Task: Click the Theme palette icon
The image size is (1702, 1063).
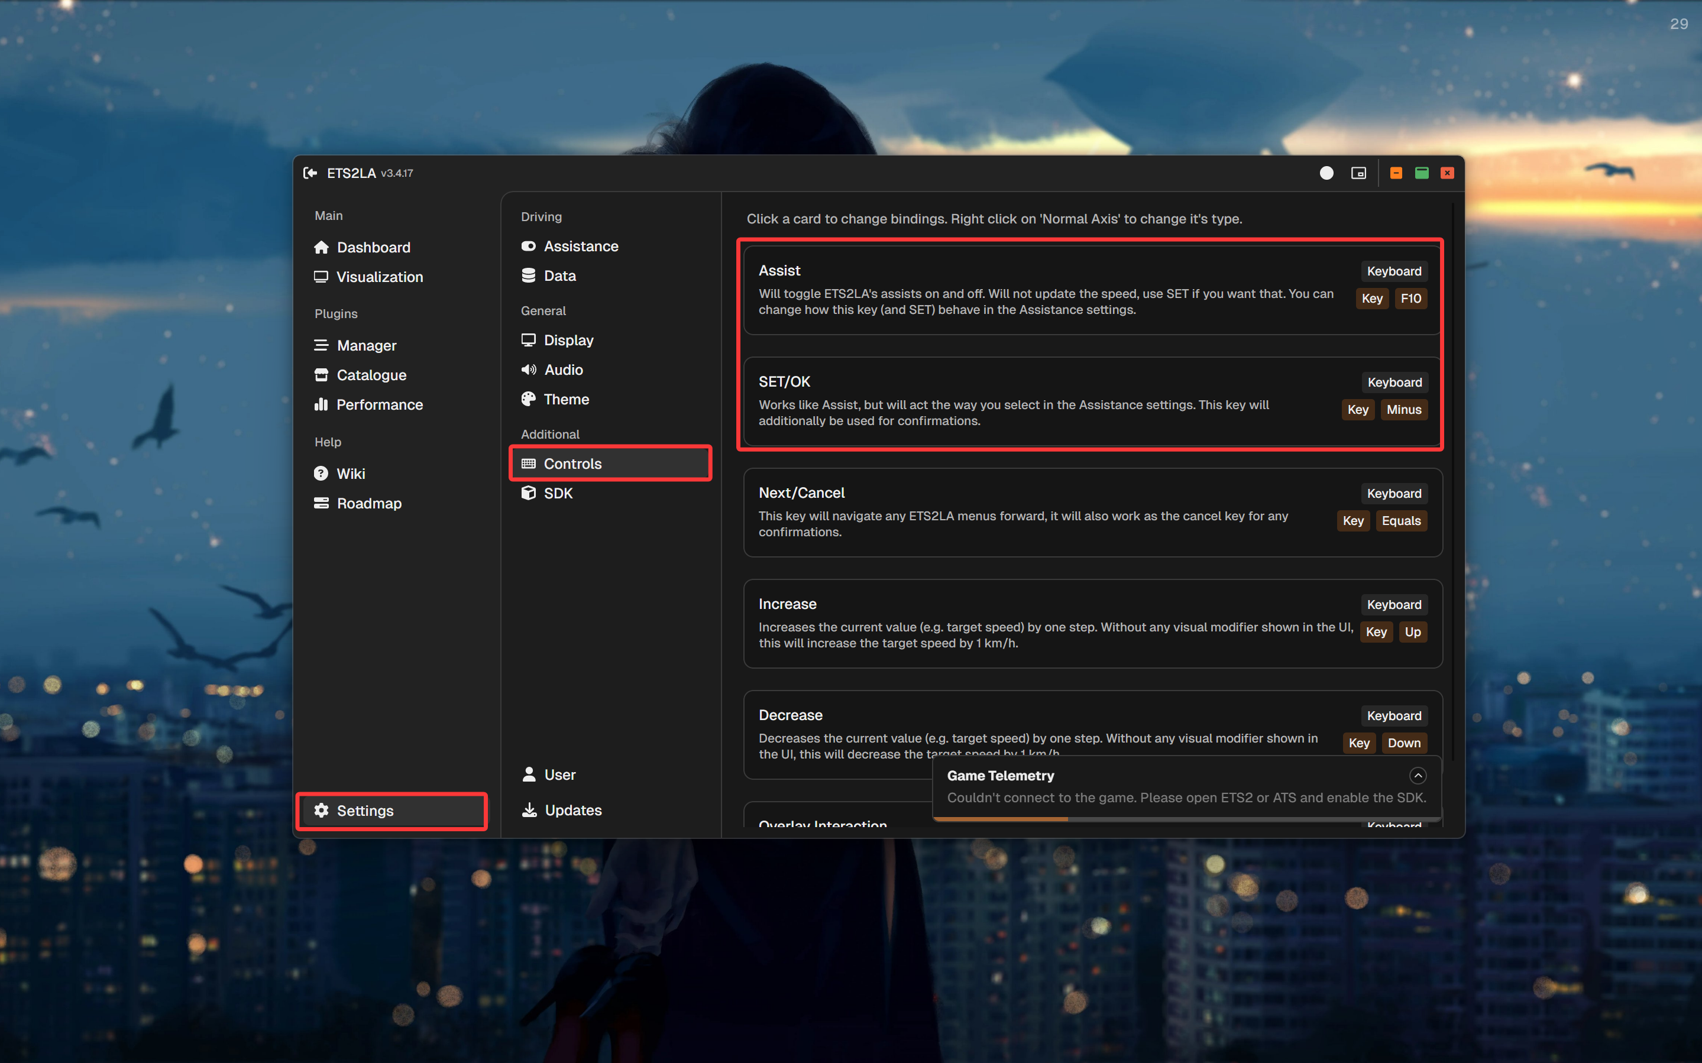Action: coord(529,399)
